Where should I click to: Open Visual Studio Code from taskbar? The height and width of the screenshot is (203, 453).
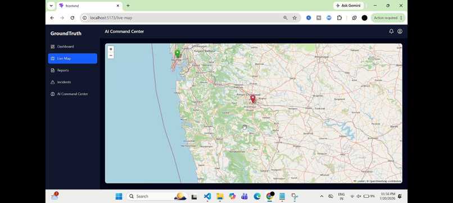coord(207,196)
